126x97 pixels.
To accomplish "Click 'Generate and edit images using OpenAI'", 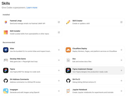I will pos(25,92).
